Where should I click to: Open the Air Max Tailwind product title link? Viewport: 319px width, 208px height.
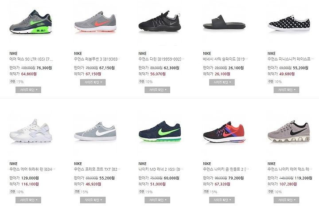coord(290,169)
